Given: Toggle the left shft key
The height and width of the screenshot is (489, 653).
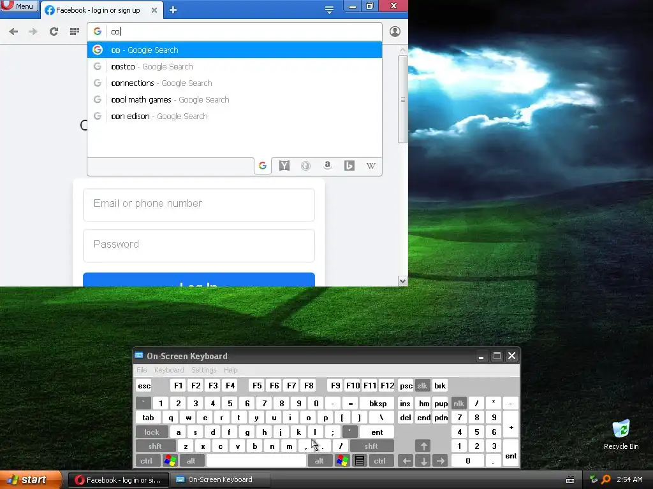Looking at the screenshot, I should point(155,446).
